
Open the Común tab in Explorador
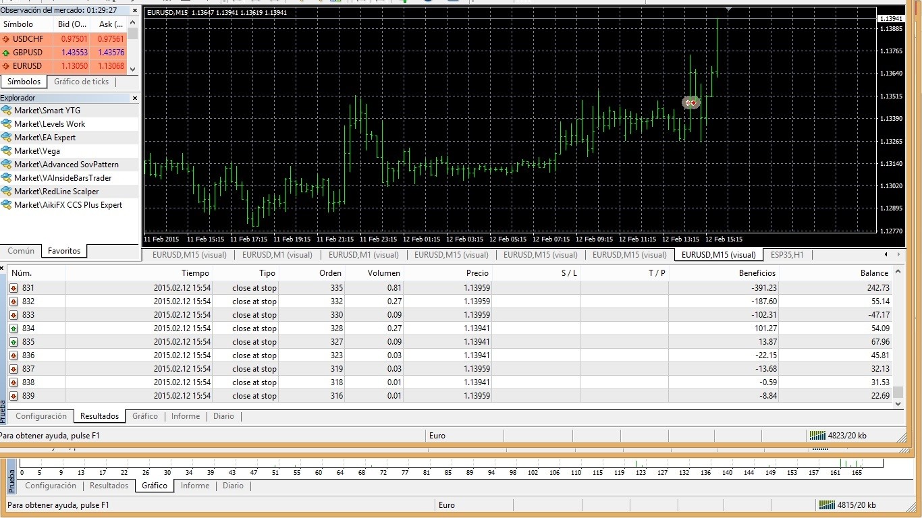click(21, 251)
